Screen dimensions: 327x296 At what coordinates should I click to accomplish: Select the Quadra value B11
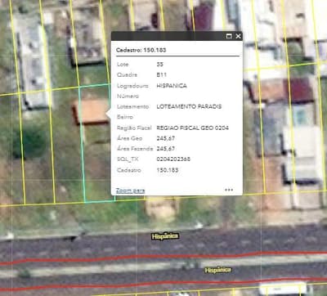[x=161, y=74]
